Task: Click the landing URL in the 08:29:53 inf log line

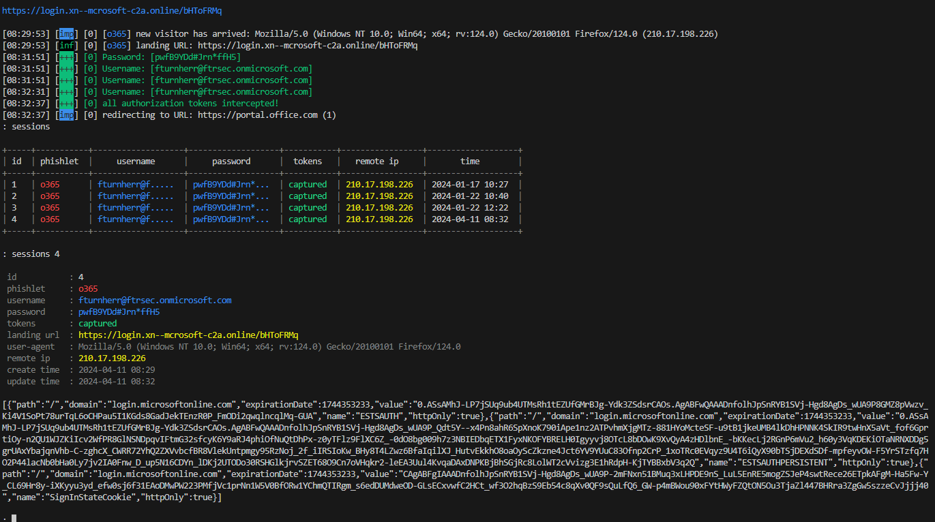Action: [308, 46]
